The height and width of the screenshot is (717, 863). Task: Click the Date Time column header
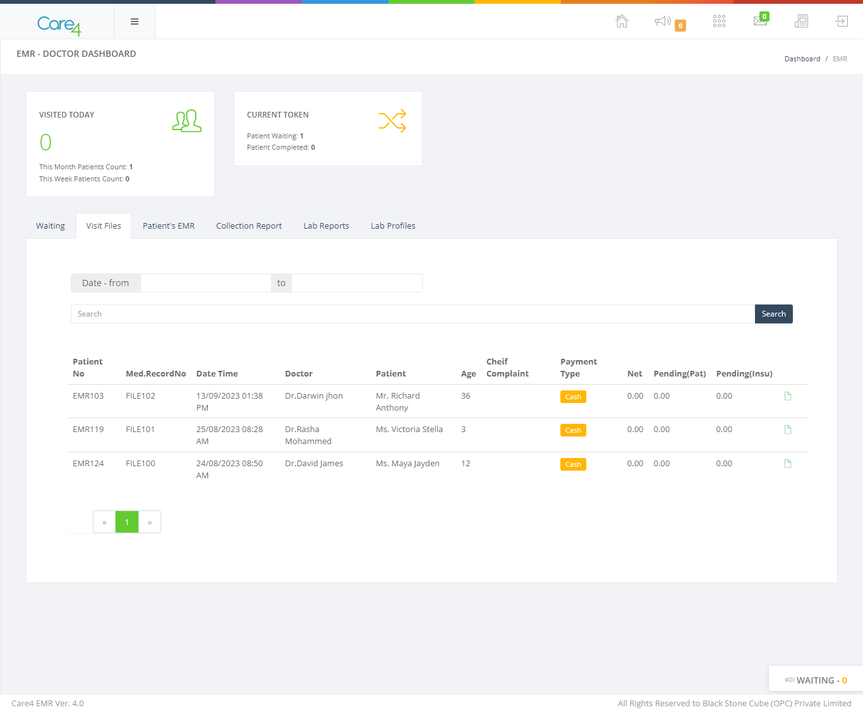click(x=217, y=374)
